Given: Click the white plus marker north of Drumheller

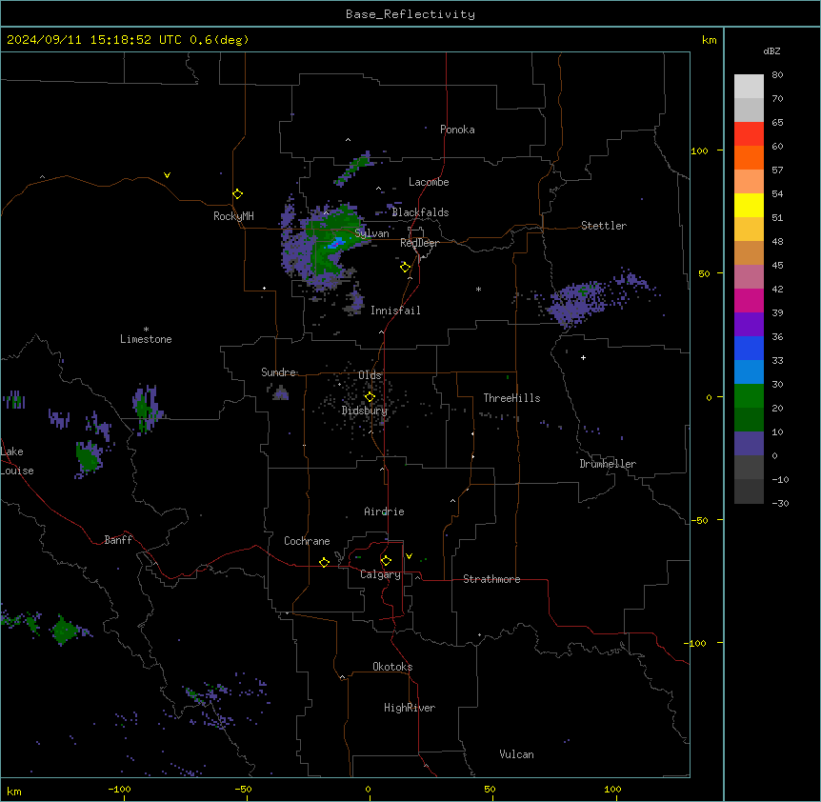Looking at the screenshot, I should coord(583,357).
